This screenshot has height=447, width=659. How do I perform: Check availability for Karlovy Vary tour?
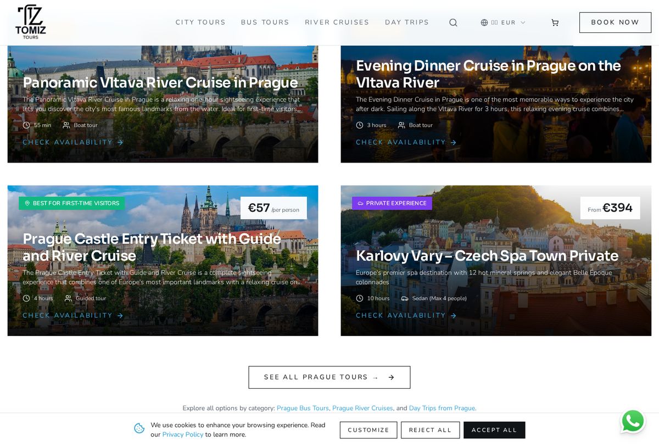[x=406, y=315]
